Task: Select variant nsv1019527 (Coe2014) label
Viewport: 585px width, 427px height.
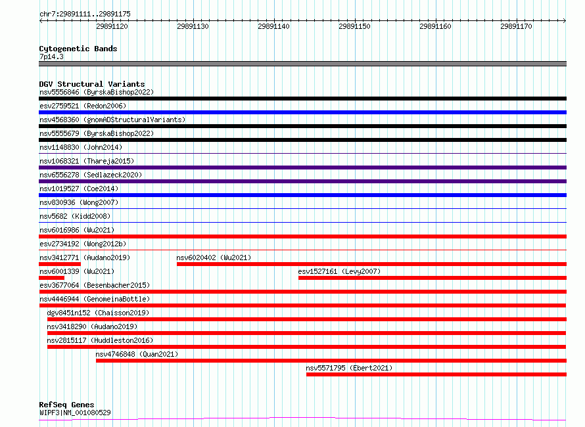Action: click(79, 189)
